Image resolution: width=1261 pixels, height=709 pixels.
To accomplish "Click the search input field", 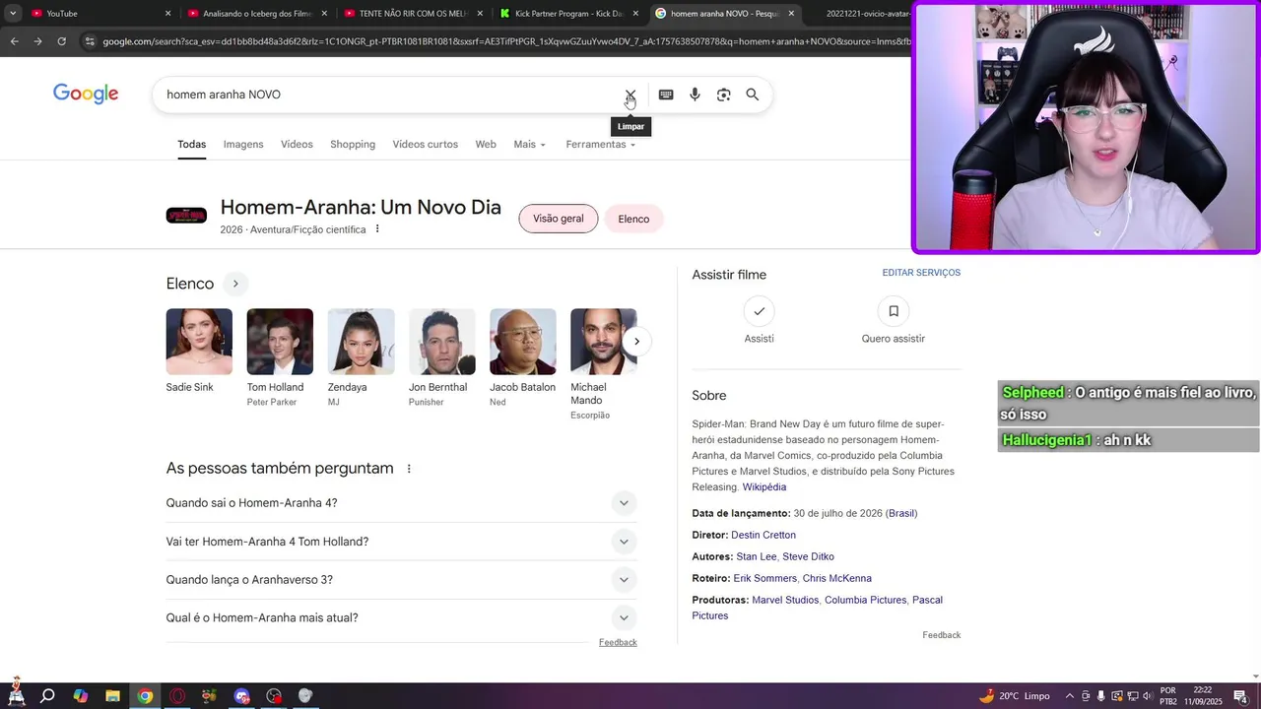I will [x=389, y=95].
